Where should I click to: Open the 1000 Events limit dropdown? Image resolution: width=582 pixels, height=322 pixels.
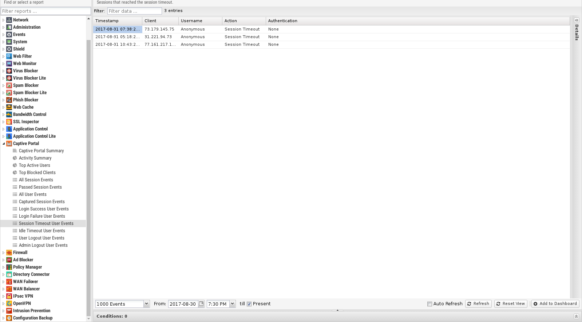pos(146,304)
